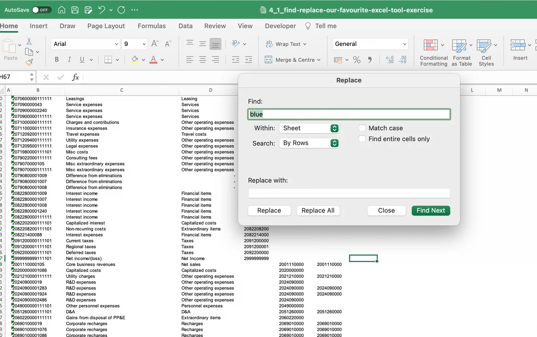Click the Bold formatting icon
The image size is (537, 337).
(x=57, y=60)
